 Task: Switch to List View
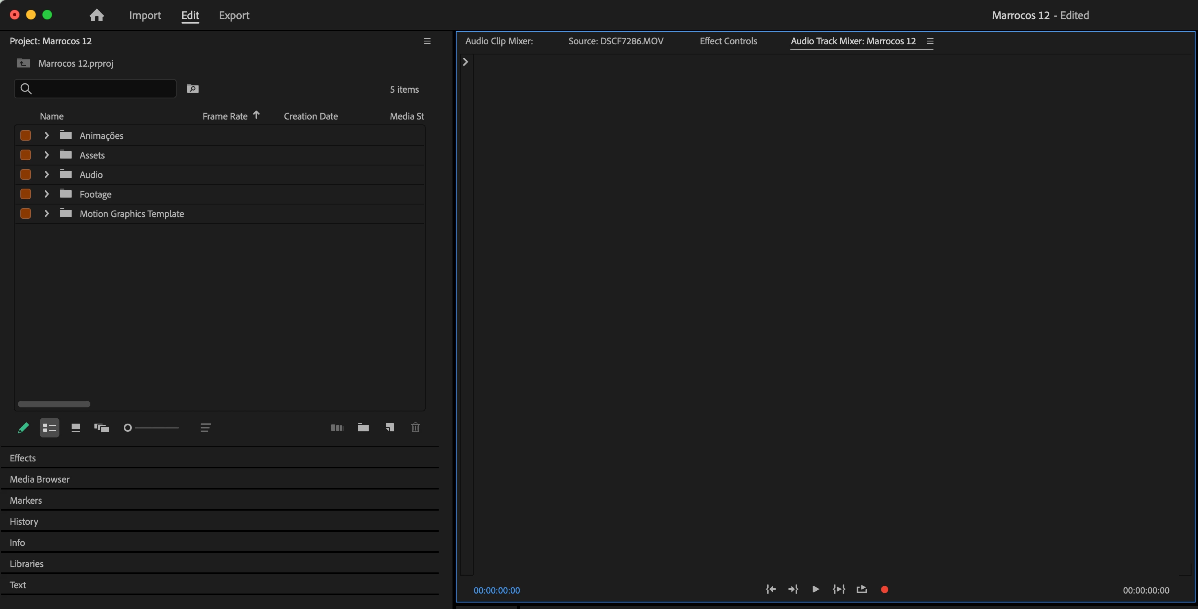point(49,427)
